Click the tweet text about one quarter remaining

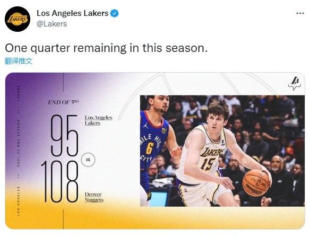(x=106, y=48)
